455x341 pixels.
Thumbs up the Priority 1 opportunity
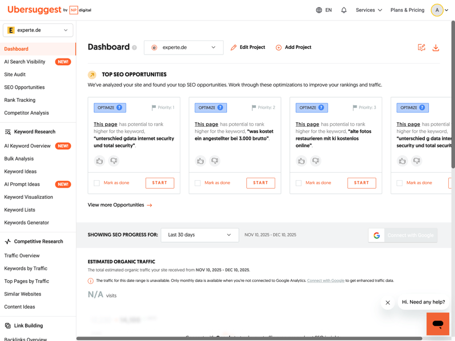100,161
